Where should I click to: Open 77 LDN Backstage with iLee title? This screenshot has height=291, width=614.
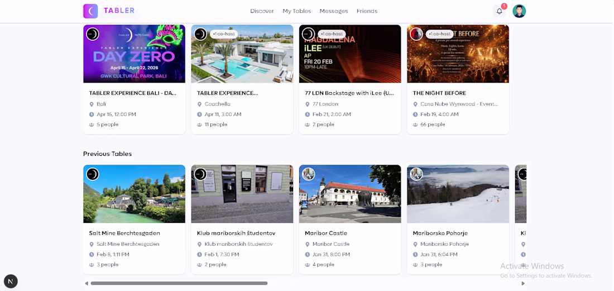click(x=349, y=93)
